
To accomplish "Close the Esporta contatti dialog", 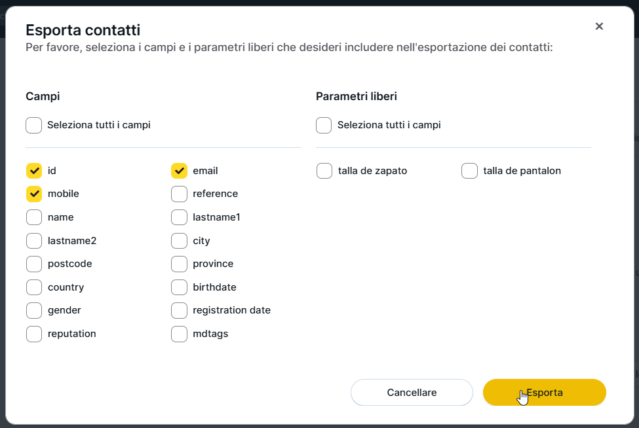I will click(x=599, y=26).
